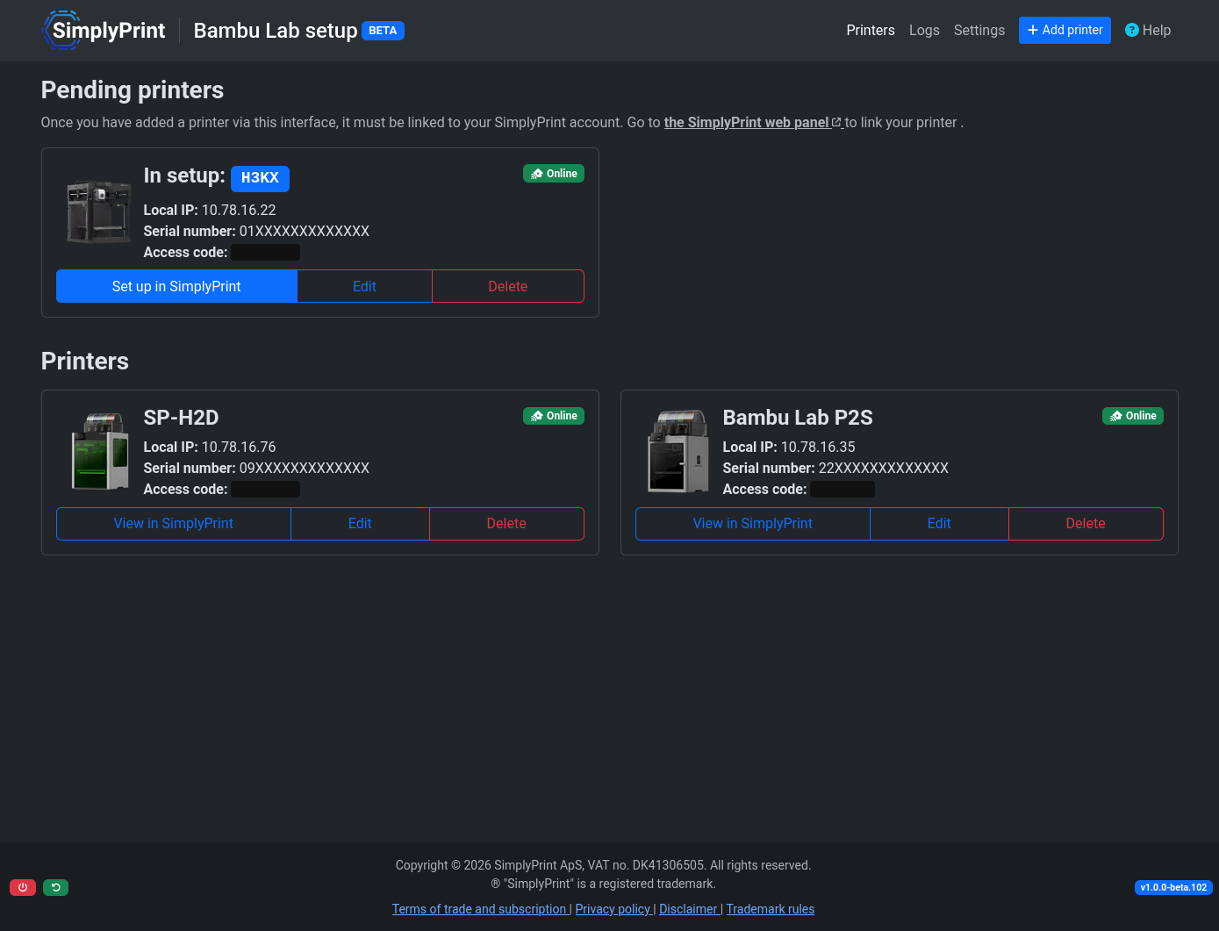
Task: Click the Help question mark icon
Action: pyautogui.click(x=1131, y=30)
